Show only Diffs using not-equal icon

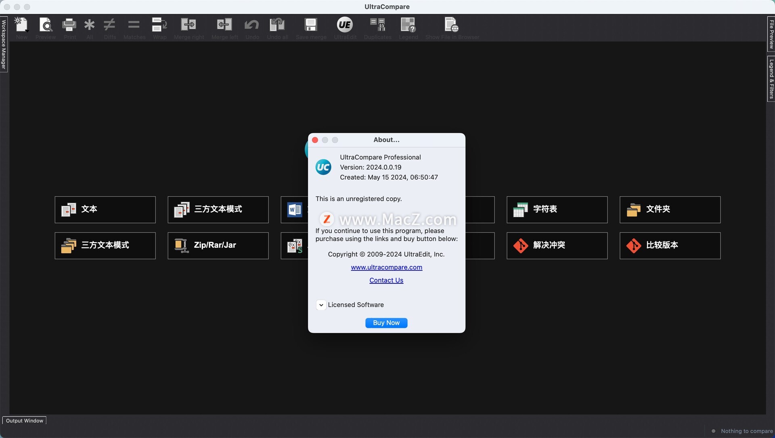tap(109, 25)
